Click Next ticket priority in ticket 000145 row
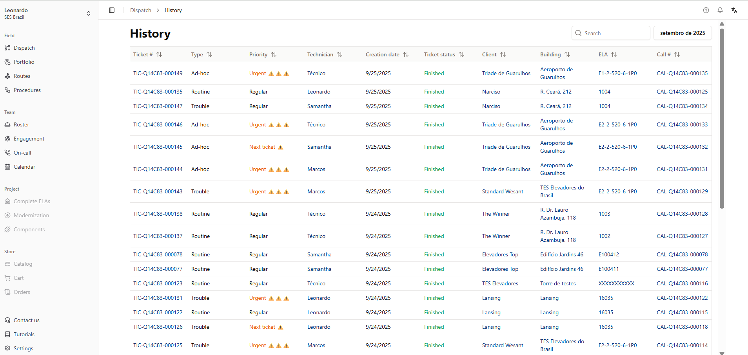Viewport: 748px width, 355px height. [266, 147]
